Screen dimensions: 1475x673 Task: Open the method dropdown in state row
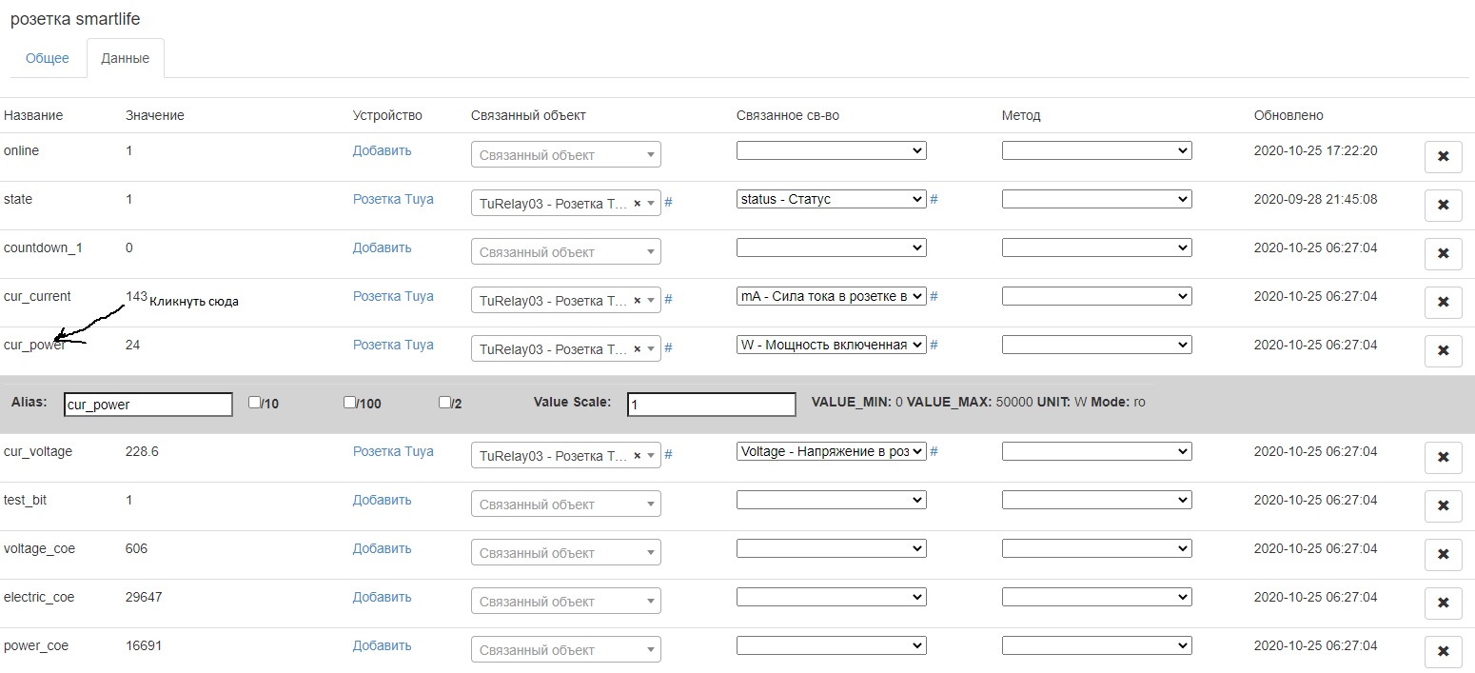tap(1096, 199)
